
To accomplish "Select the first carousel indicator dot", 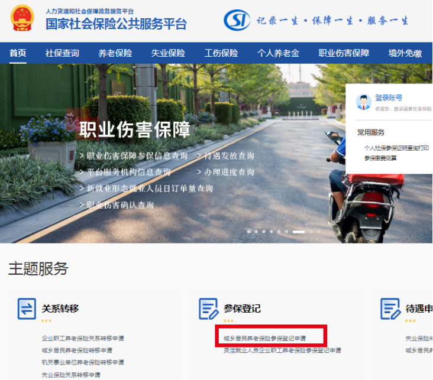I will click(249, 232).
